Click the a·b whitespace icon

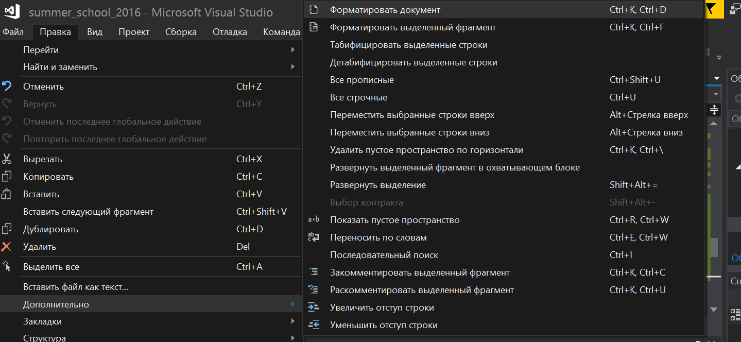313,220
